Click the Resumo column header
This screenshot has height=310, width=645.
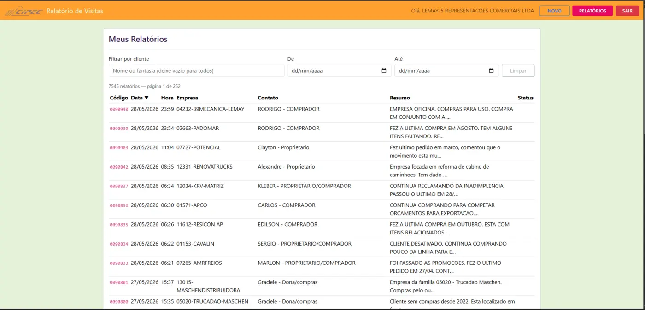(x=400, y=98)
